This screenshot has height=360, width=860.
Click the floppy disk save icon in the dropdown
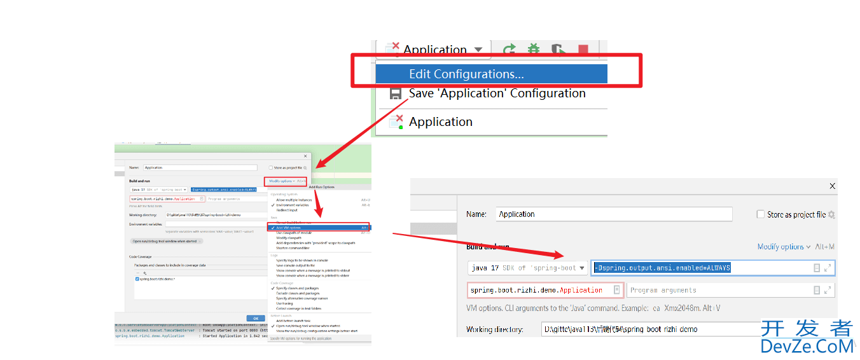click(396, 93)
